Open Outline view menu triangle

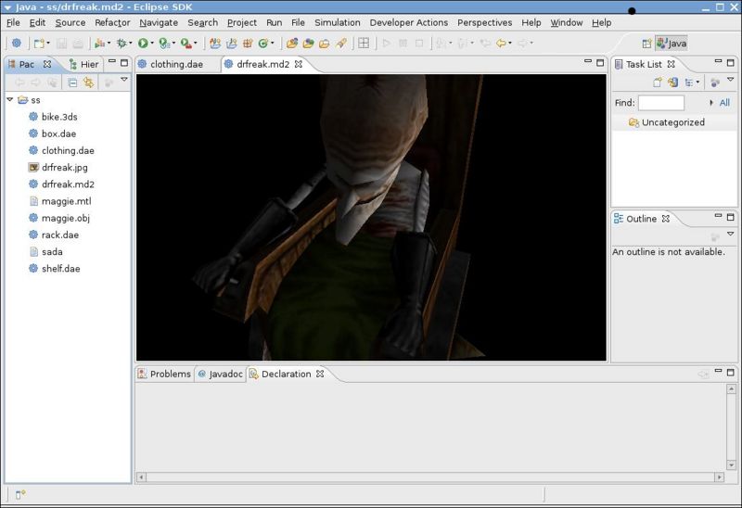click(x=730, y=234)
